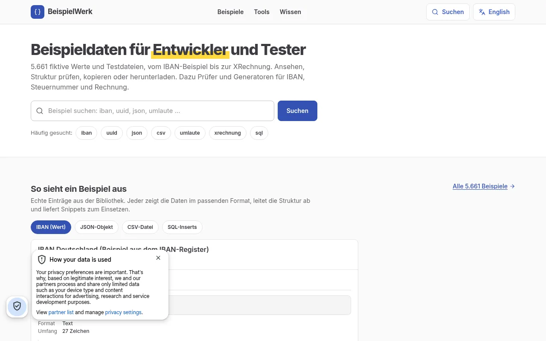The width and height of the screenshot is (546, 341).
Task: Open the Beispiele menu item
Action: pos(230,12)
